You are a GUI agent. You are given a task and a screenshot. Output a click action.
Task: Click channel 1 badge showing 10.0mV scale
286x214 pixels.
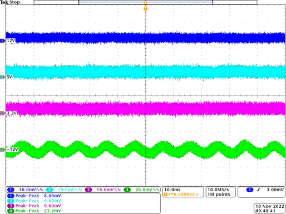point(11,190)
